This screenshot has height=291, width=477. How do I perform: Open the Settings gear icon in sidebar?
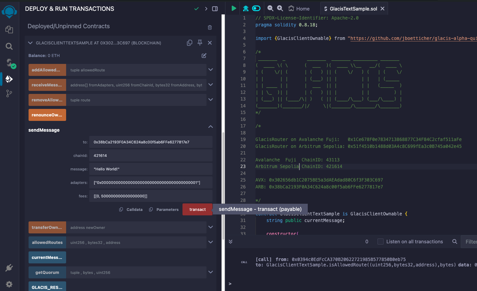pyautogui.click(x=9, y=284)
